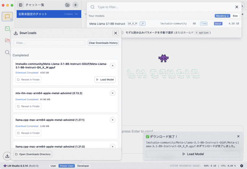This screenshot has height=169, width=247.
Task: Load Model from the download notification
Action: tap(193, 154)
